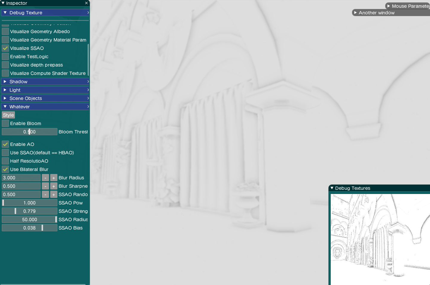Enable Half Resolution AO option

pyautogui.click(x=5, y=161)
